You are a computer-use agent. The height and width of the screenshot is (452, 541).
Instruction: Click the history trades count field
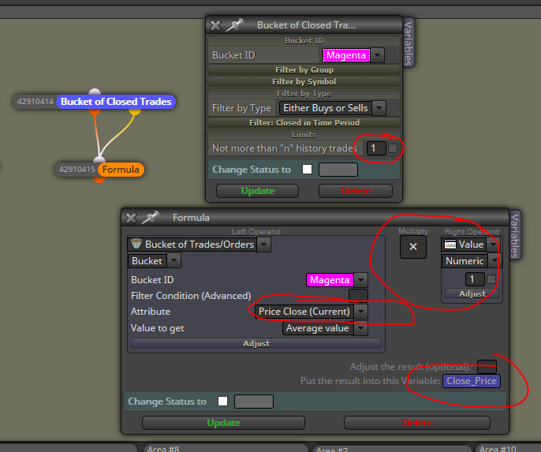tap(376, 148)
